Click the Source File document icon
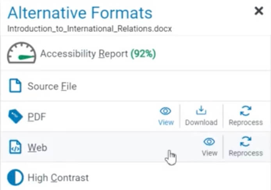 pos(15,86)
